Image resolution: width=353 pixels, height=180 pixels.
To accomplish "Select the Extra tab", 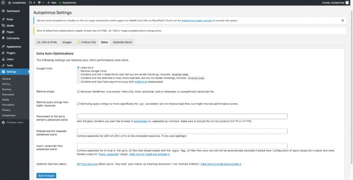I will (x=104, y=42).
